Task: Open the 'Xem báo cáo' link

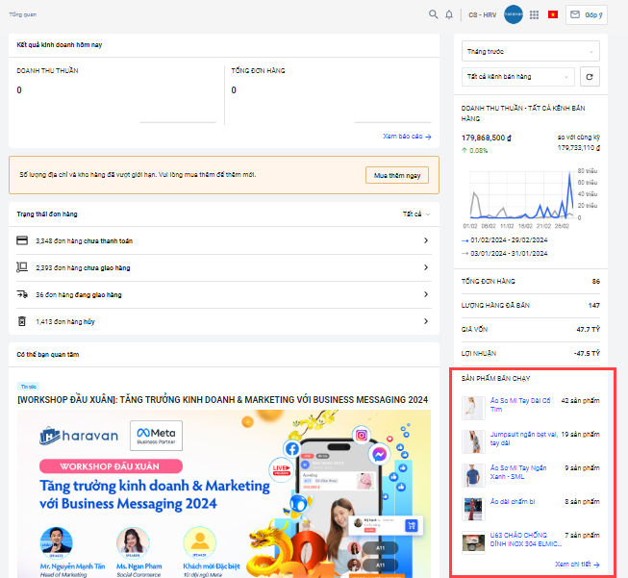Action: click(407, 137)
